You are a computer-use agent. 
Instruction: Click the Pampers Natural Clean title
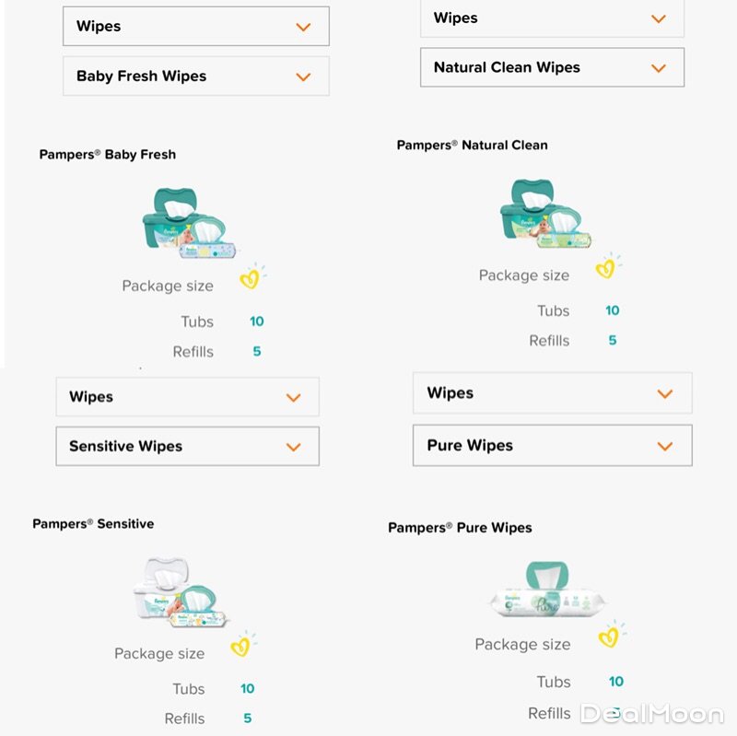coord(472,146)
